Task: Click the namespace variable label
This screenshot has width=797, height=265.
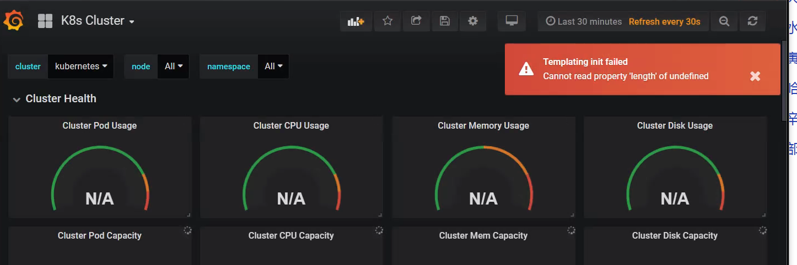Action: click(x=229, y=67)
